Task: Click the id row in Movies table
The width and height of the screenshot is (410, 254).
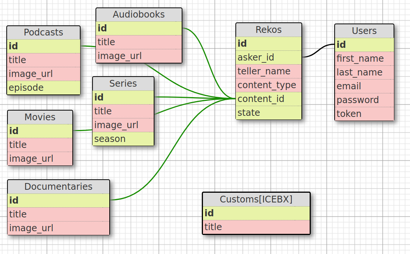Action: pyautogui.click(x=40, y=131)
